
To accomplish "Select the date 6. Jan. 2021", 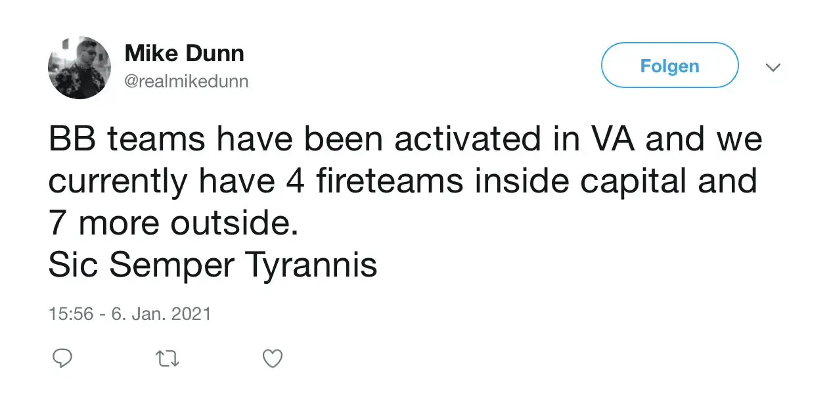I will [x=161, y=313].
